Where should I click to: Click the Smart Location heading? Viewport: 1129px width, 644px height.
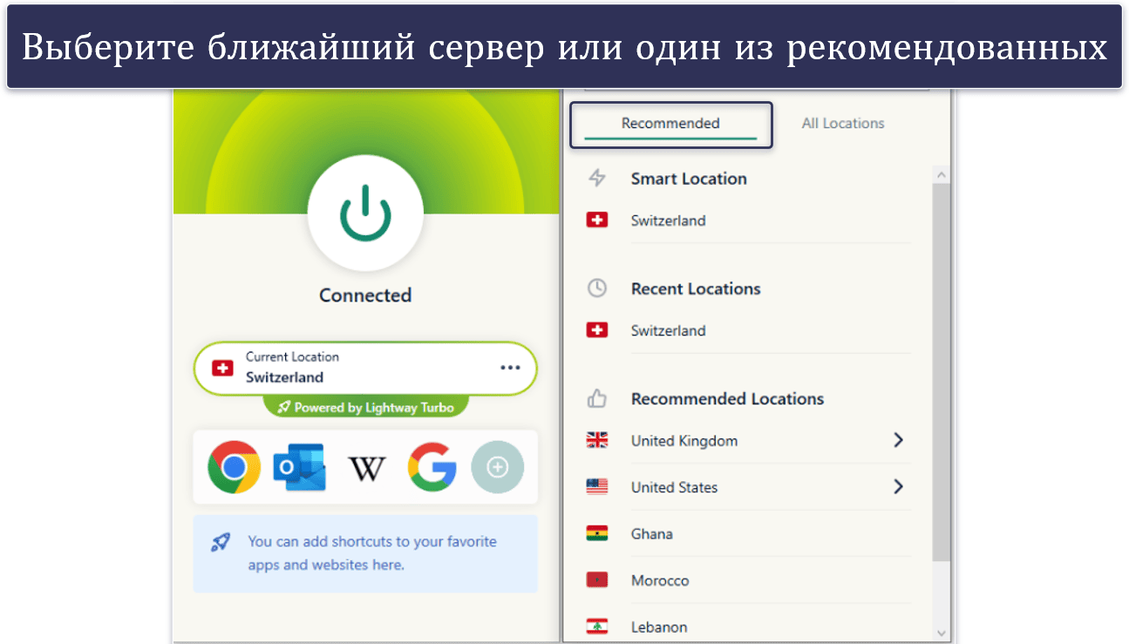click(x=689, y=179)
